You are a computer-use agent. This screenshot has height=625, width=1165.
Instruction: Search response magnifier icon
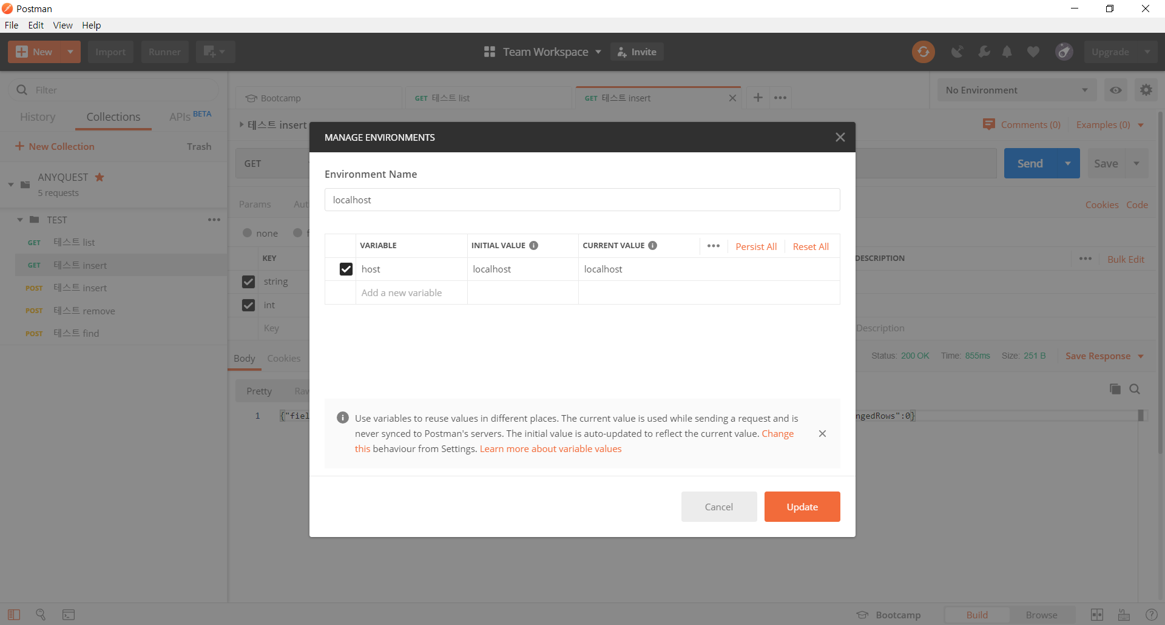(1135, 389)
